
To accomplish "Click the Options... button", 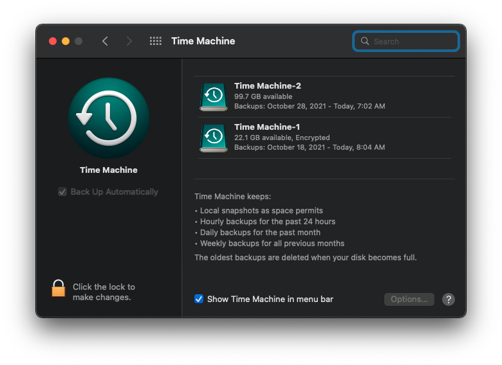I will tap(409, 299).
